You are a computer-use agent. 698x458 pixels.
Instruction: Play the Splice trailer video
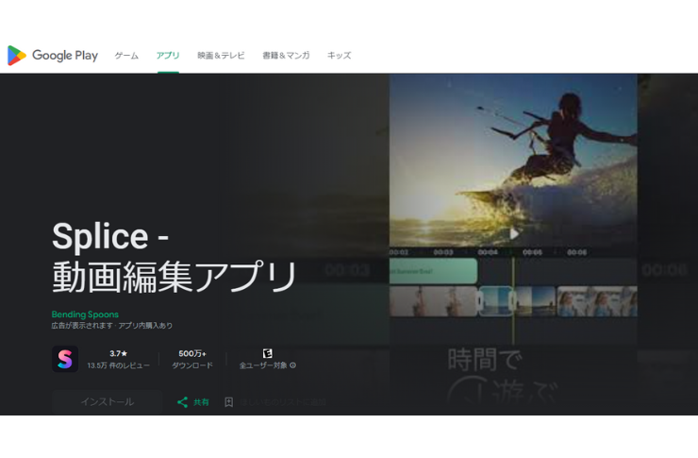[514, 233]
